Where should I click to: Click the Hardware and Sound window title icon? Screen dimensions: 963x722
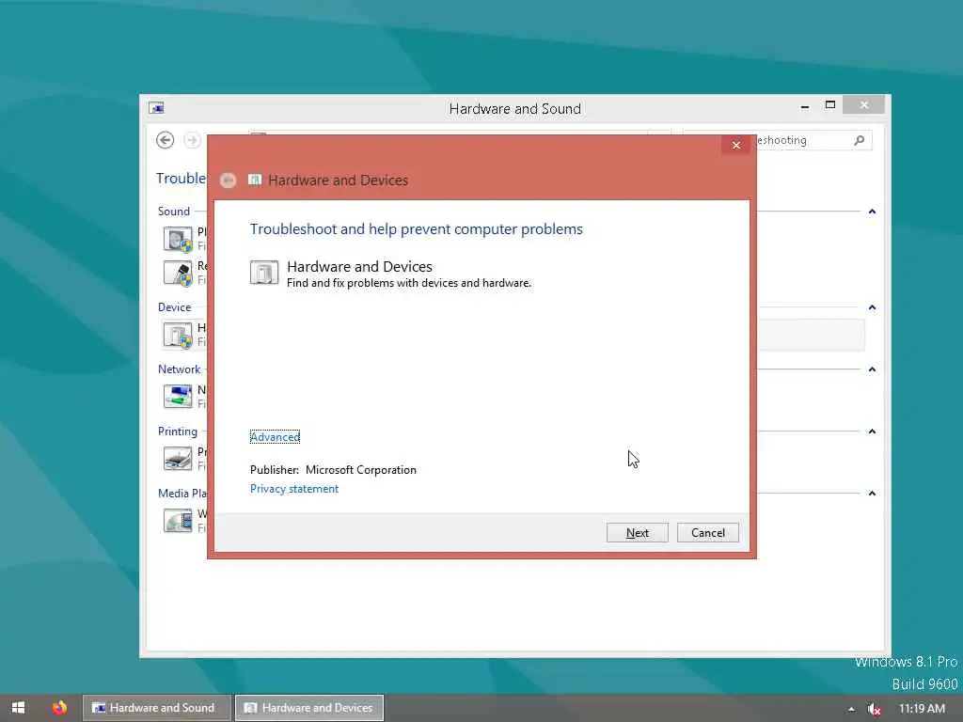coord(157,108)
